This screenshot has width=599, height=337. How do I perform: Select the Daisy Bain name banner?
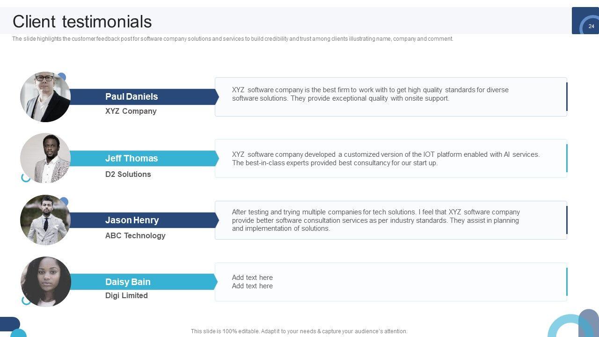tap(140, 282)
